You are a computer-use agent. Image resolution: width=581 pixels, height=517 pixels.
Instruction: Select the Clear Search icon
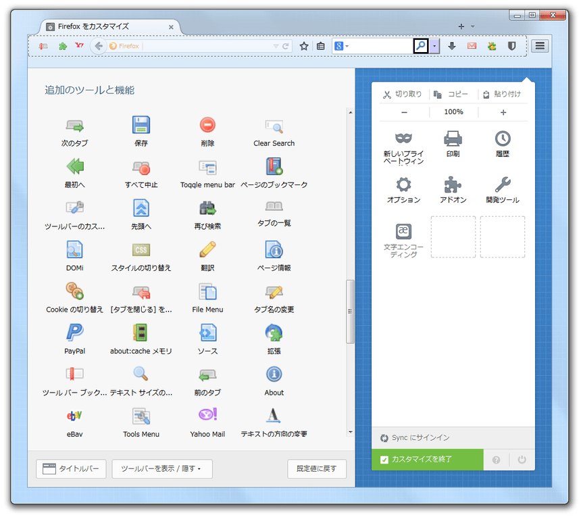point(274,126)
